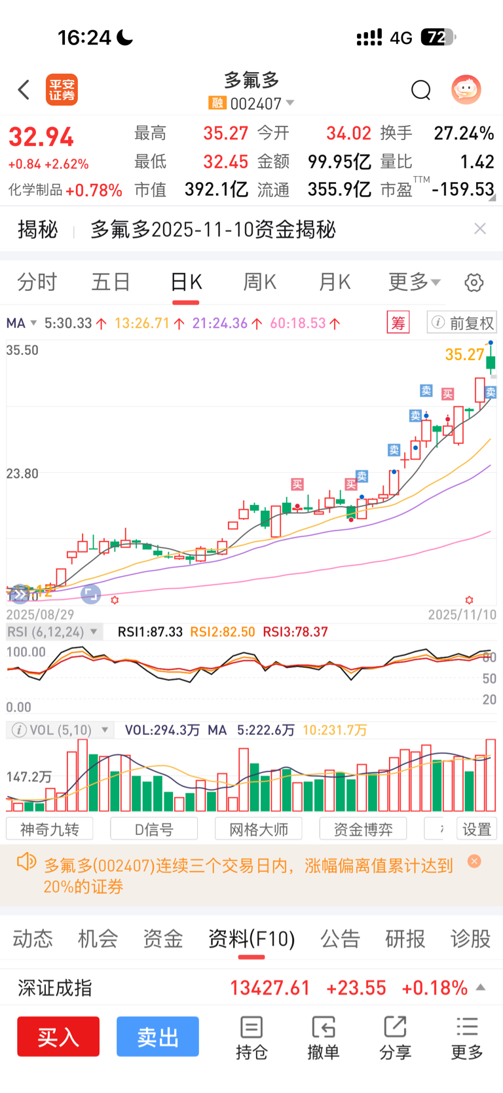Expand the stock code 002407 dropdown
Screen dimensions: 503x1093
click(290, 103)
